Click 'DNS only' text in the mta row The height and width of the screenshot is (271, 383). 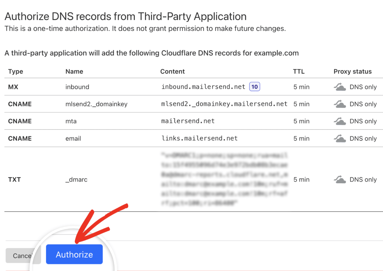click(x=363, y=121)
